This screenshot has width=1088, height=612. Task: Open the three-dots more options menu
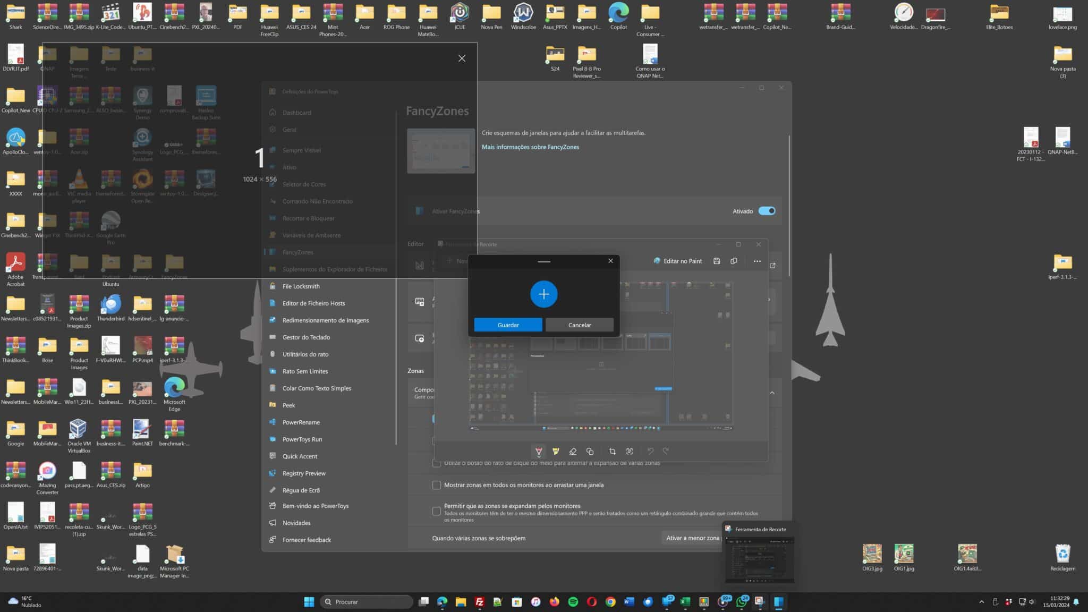(757, 261)
